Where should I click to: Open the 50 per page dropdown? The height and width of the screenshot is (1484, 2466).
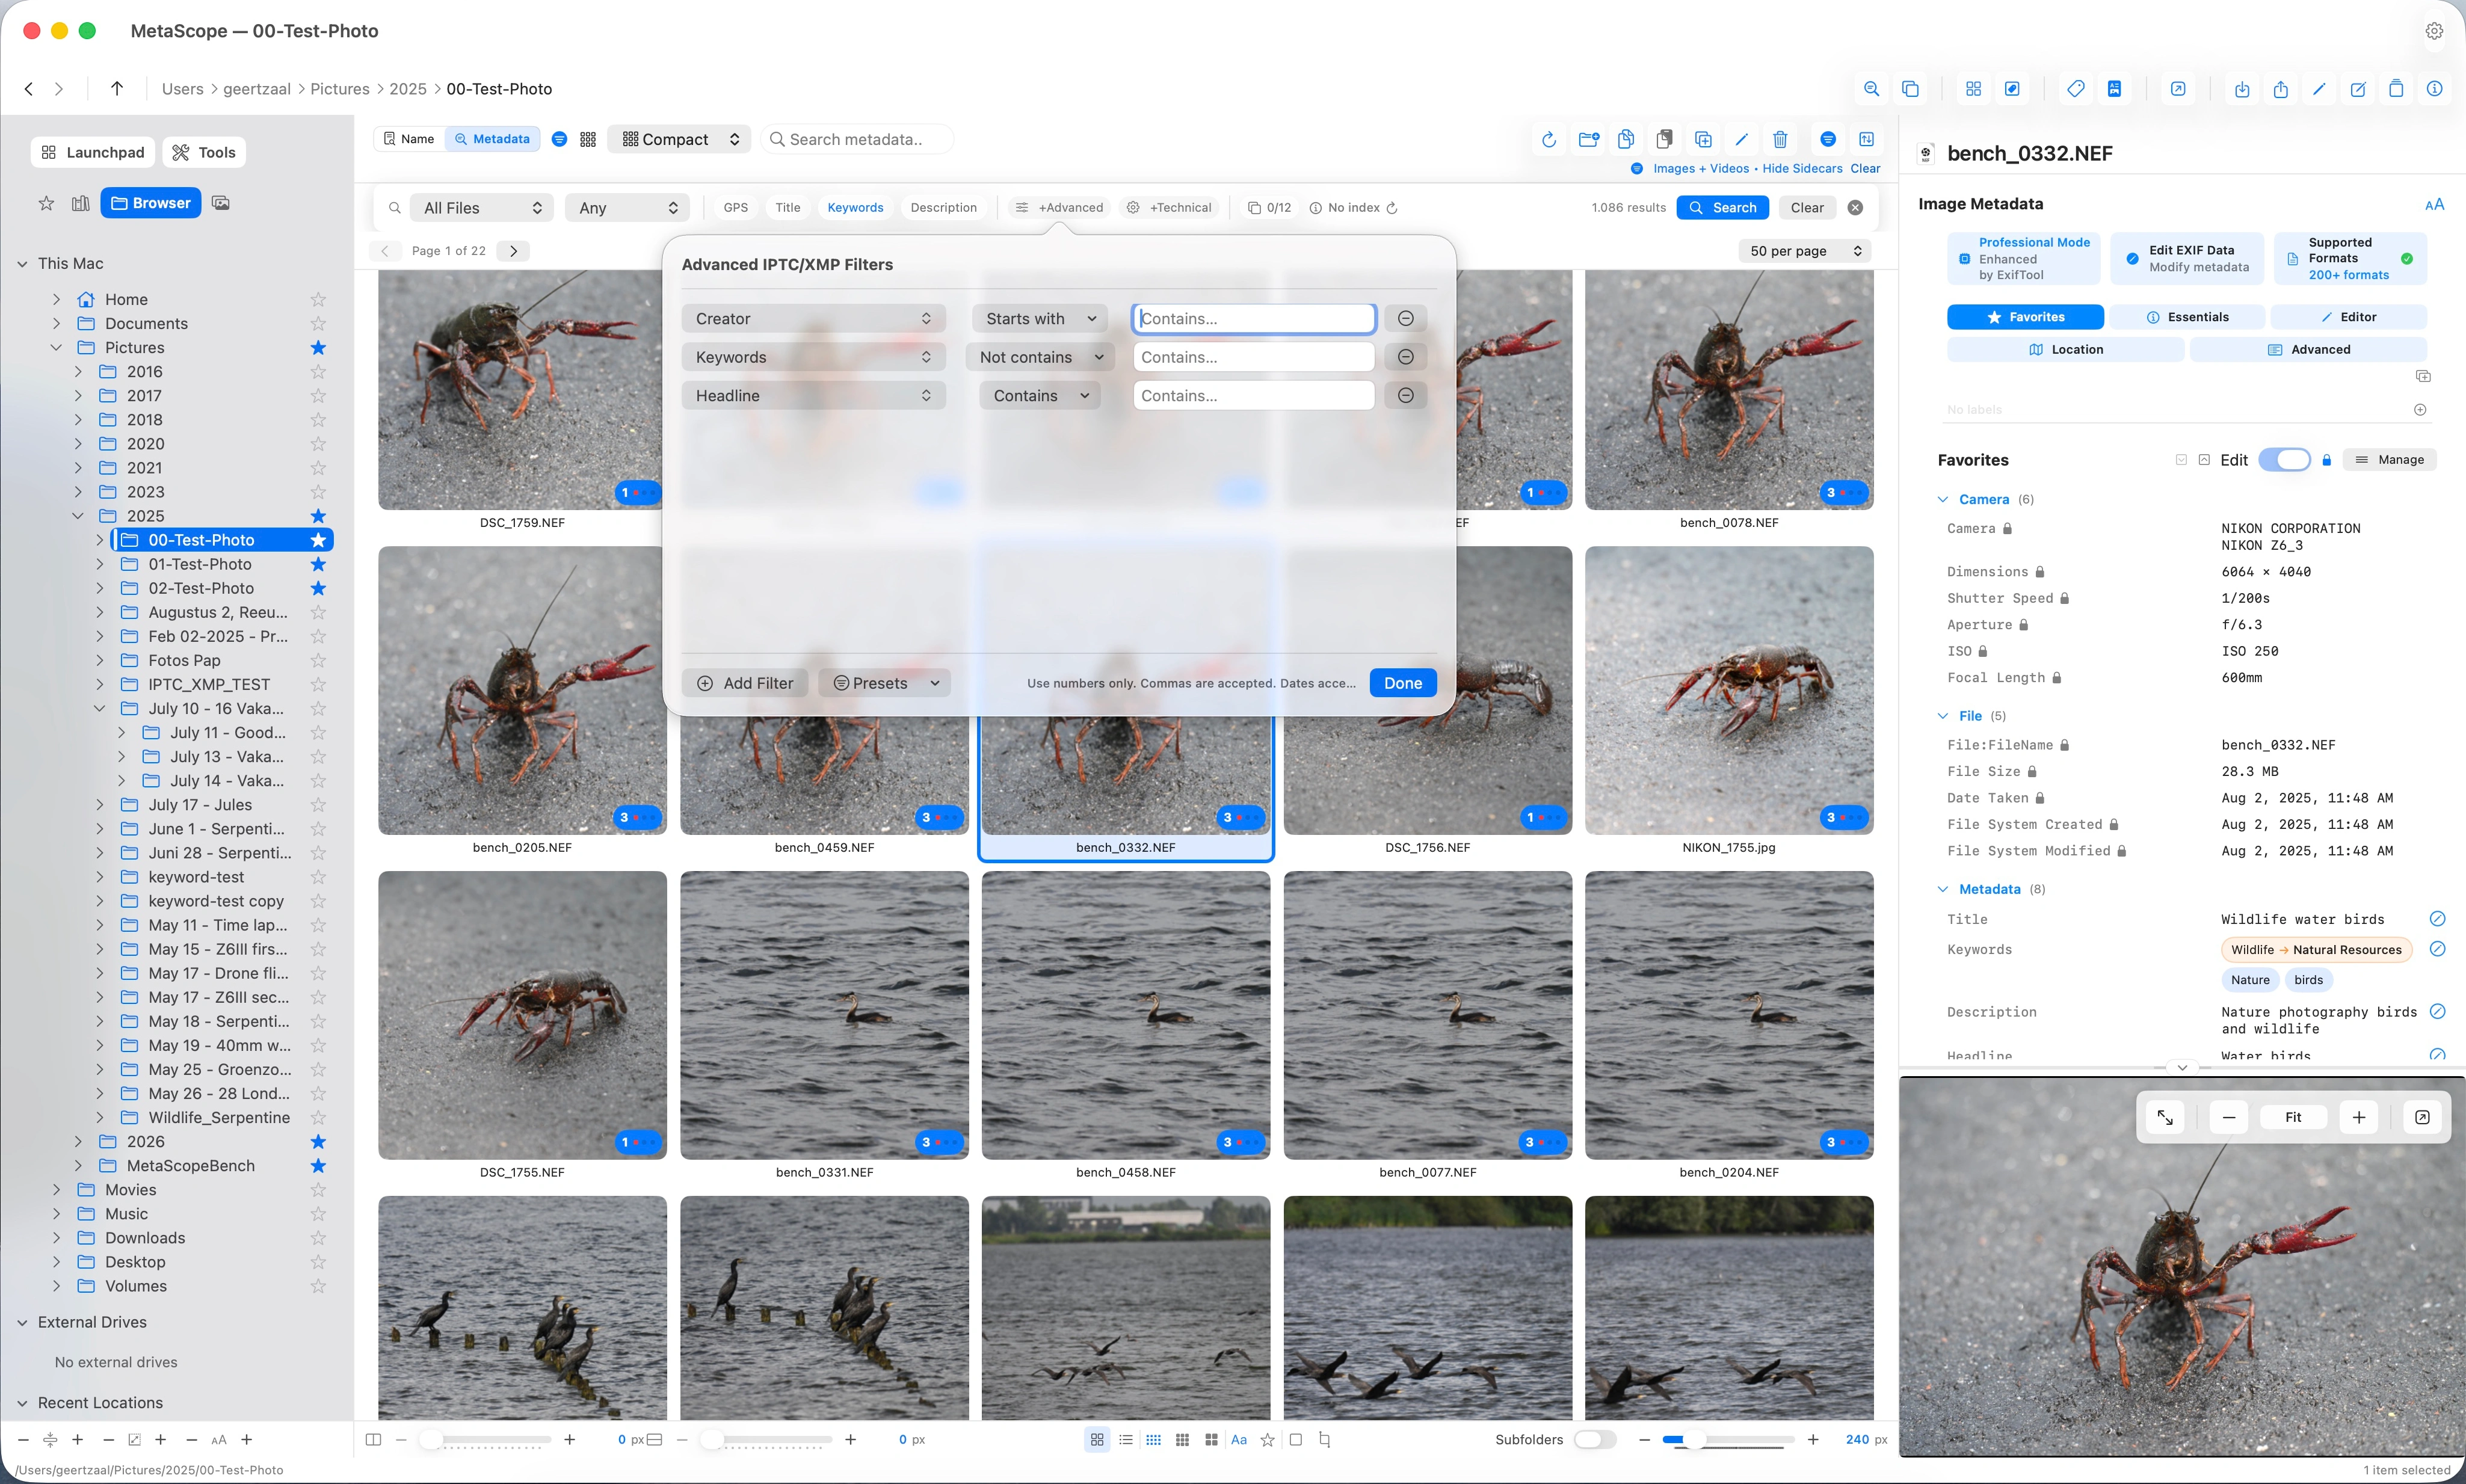tap(1805, 251)
